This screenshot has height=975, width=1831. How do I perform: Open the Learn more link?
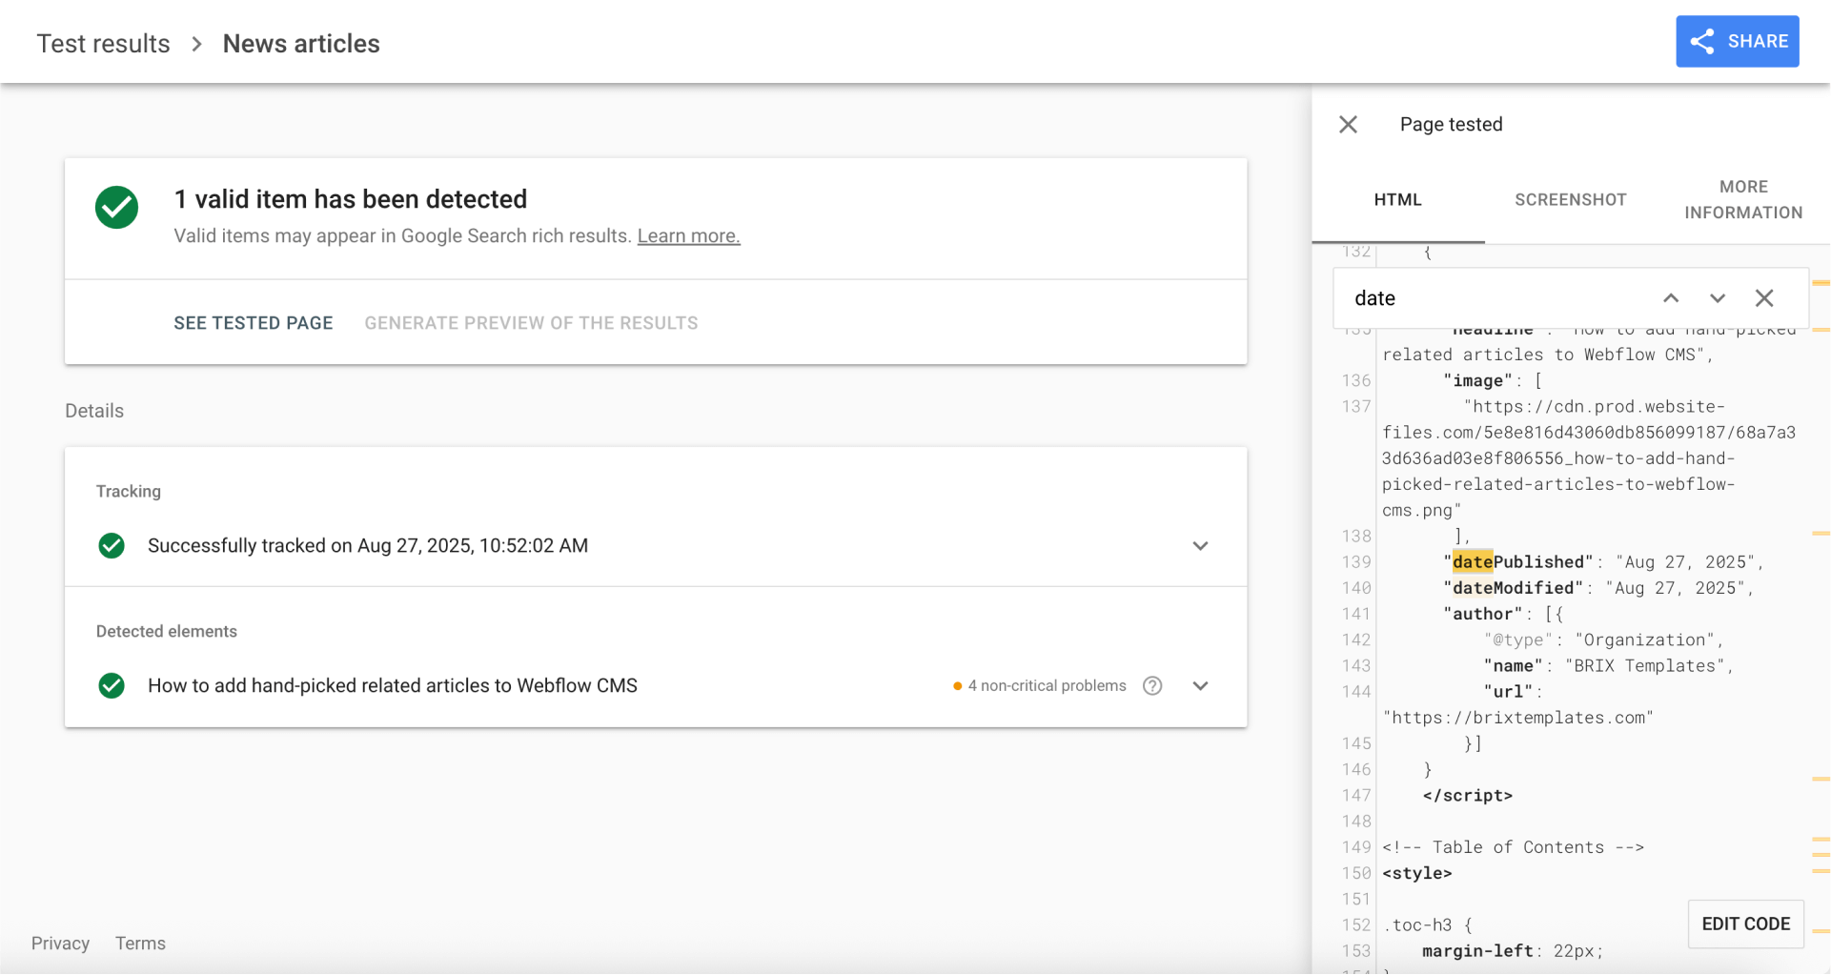click(x=688, y=235)
